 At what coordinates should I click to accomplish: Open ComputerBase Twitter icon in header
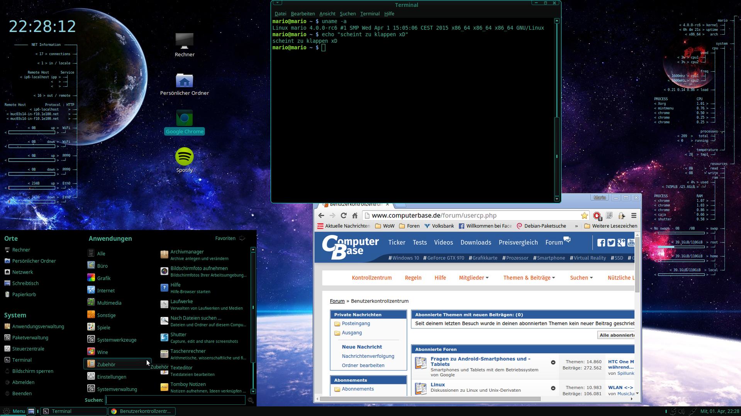tap(611, 243)
